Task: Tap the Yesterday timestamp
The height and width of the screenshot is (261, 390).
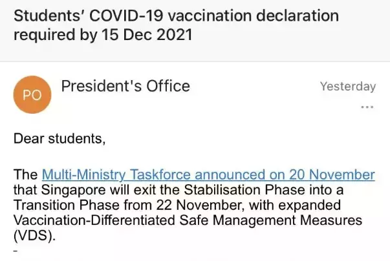Action: pyautogui.click(x=347, y=87)
